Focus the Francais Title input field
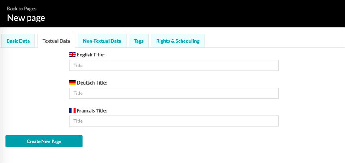 point(174,121)
